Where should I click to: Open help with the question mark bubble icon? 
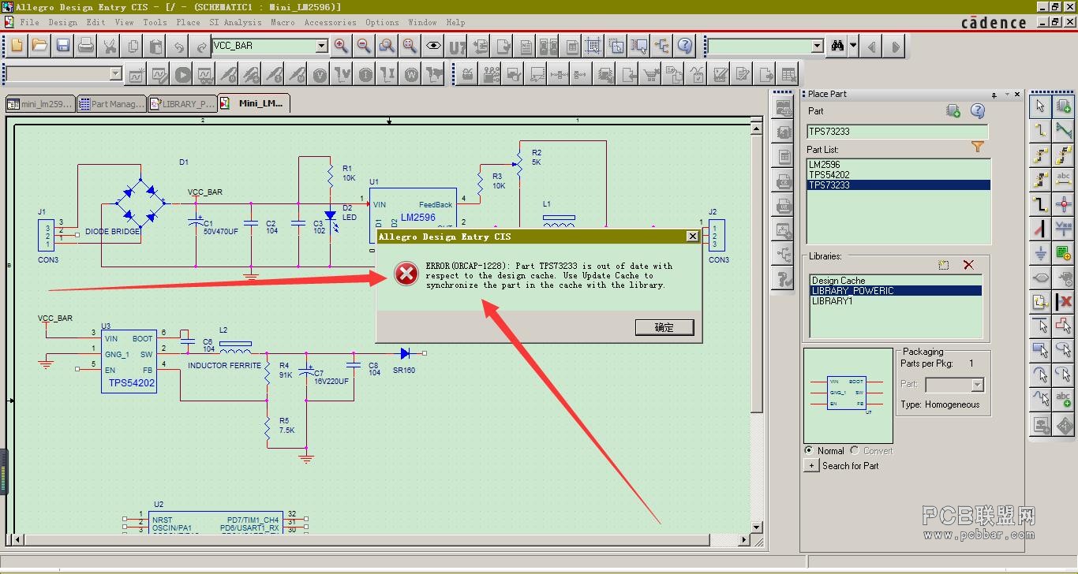tap(685, 46)
